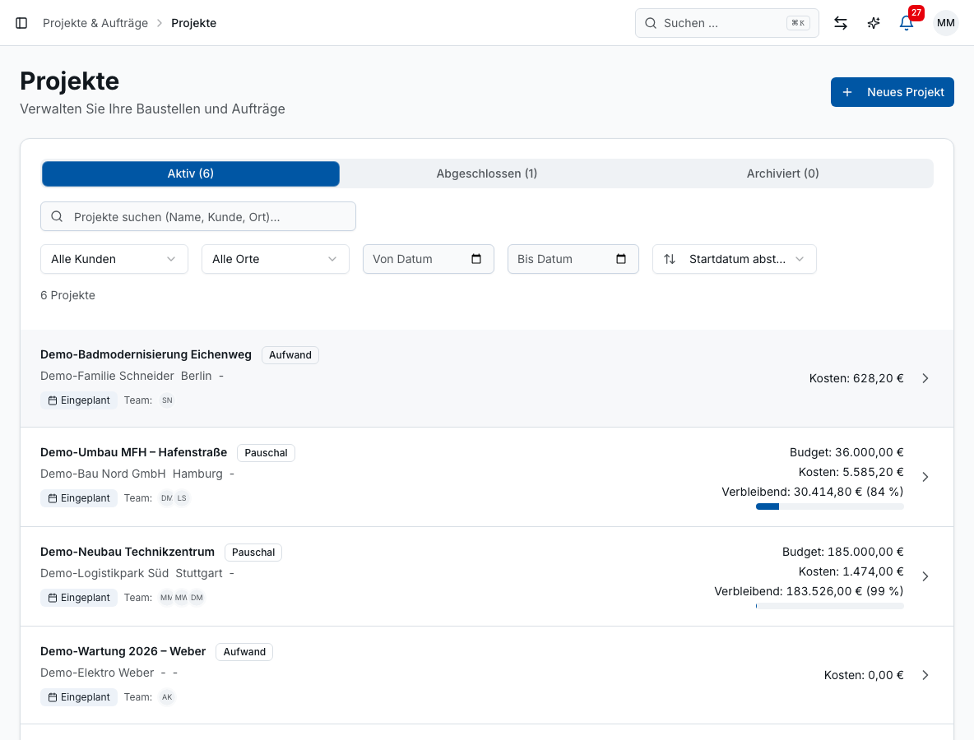This screenshot has width=974, height=740.
Task: Click the AI sparkle icon in header
Action: click(x=874, y=23)
